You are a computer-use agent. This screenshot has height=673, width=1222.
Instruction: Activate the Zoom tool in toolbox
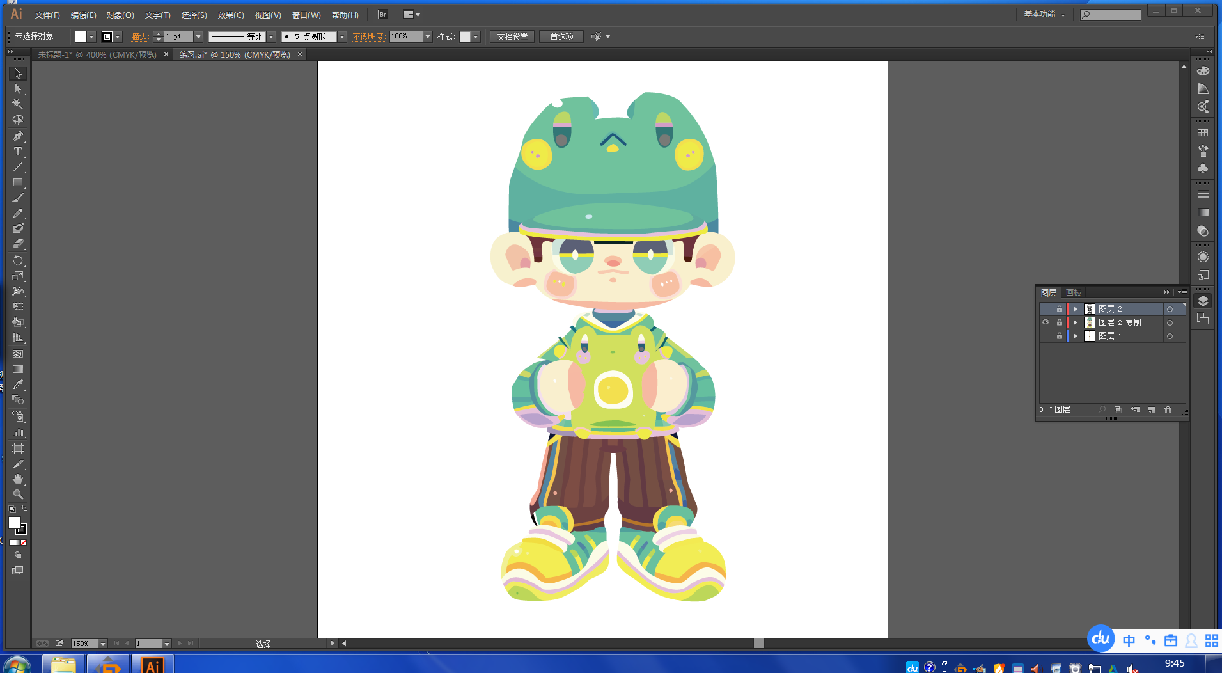coord(18,495)
